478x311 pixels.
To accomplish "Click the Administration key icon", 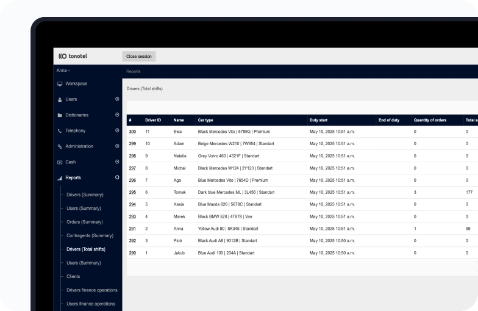I will click(60, 147).
